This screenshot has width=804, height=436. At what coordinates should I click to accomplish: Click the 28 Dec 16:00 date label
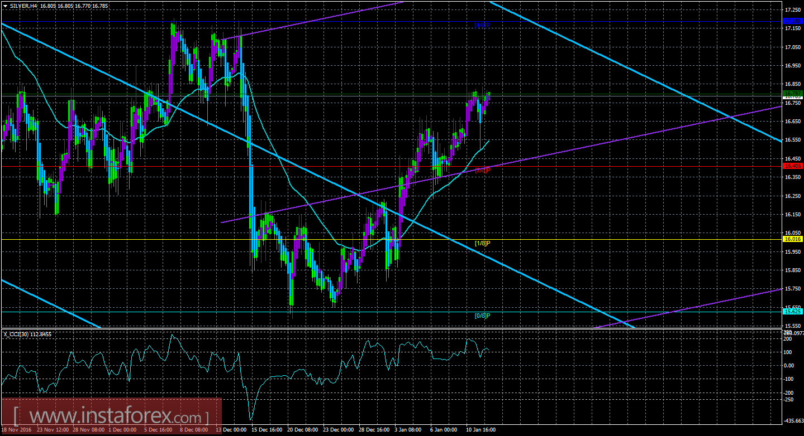[x=373, y=430]
